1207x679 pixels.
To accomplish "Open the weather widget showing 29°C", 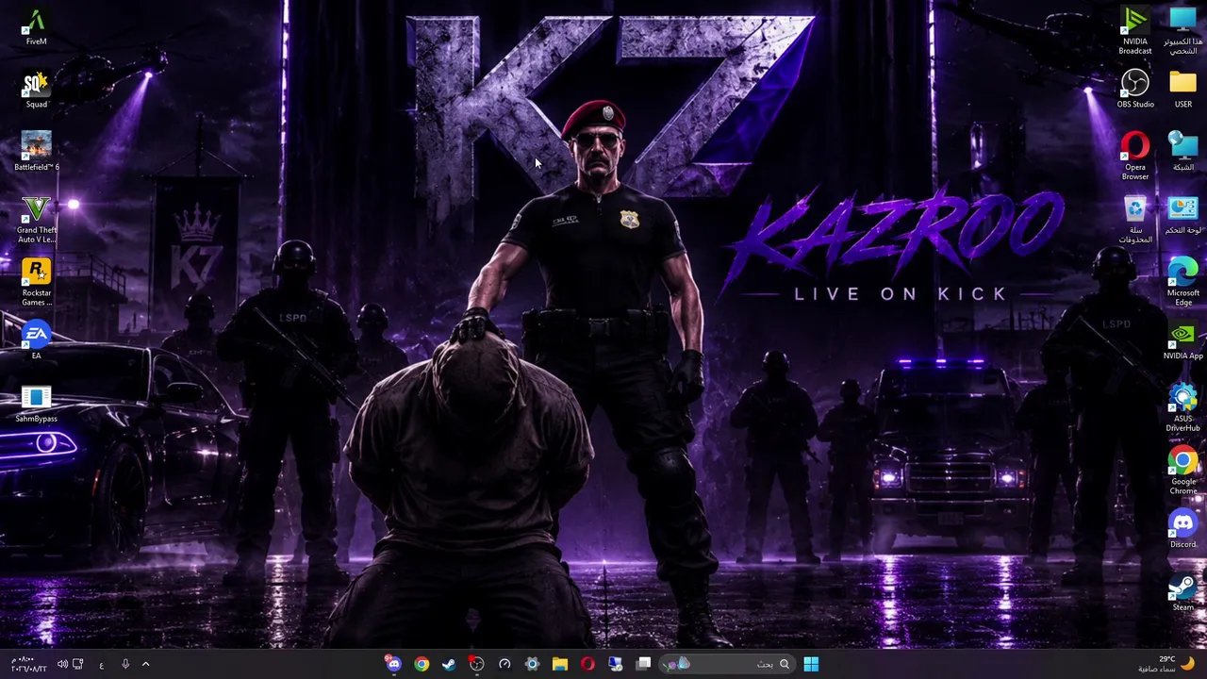I will pos(1167,664).
